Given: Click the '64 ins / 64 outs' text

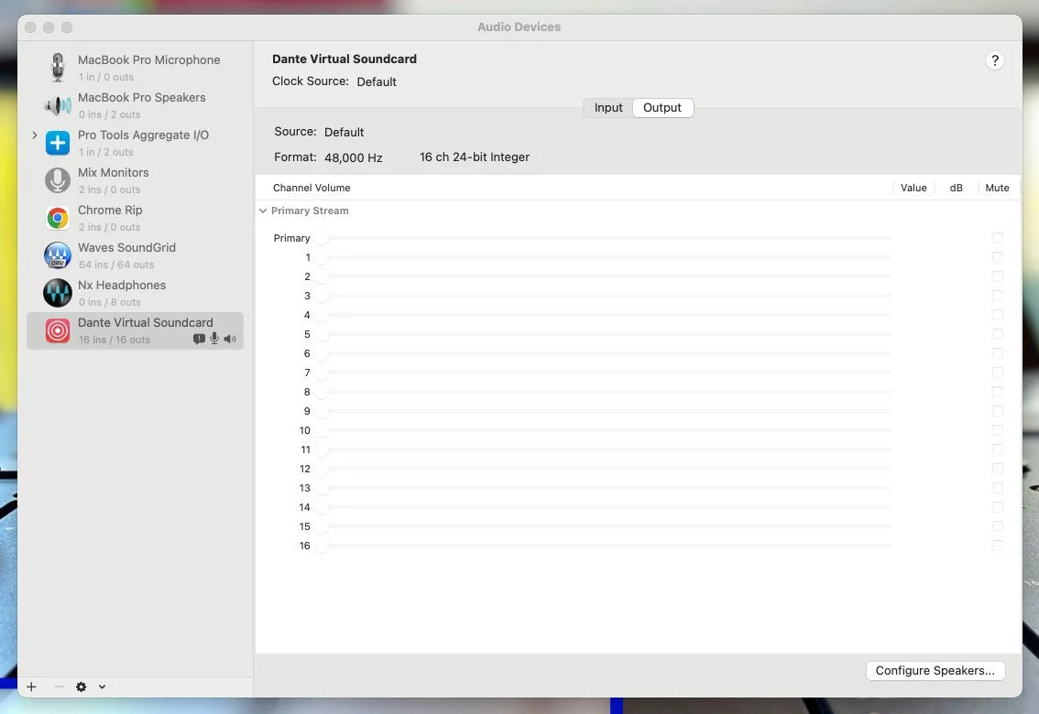Looking at the screenshot, I should pyautogui.click(x=116, y=265).
